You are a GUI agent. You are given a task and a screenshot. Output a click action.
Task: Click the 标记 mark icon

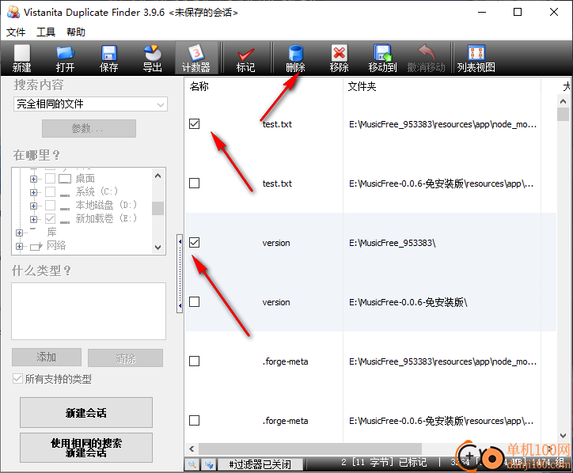pyautogui.click(x=245, y=59)
